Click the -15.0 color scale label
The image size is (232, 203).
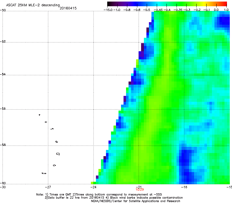[108, 10]
